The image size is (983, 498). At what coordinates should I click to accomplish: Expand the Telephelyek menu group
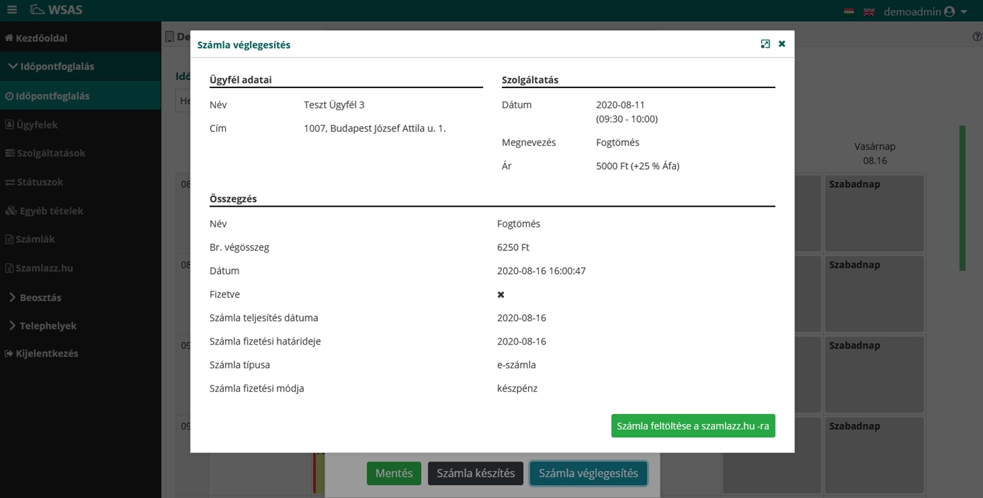point(42,326)
